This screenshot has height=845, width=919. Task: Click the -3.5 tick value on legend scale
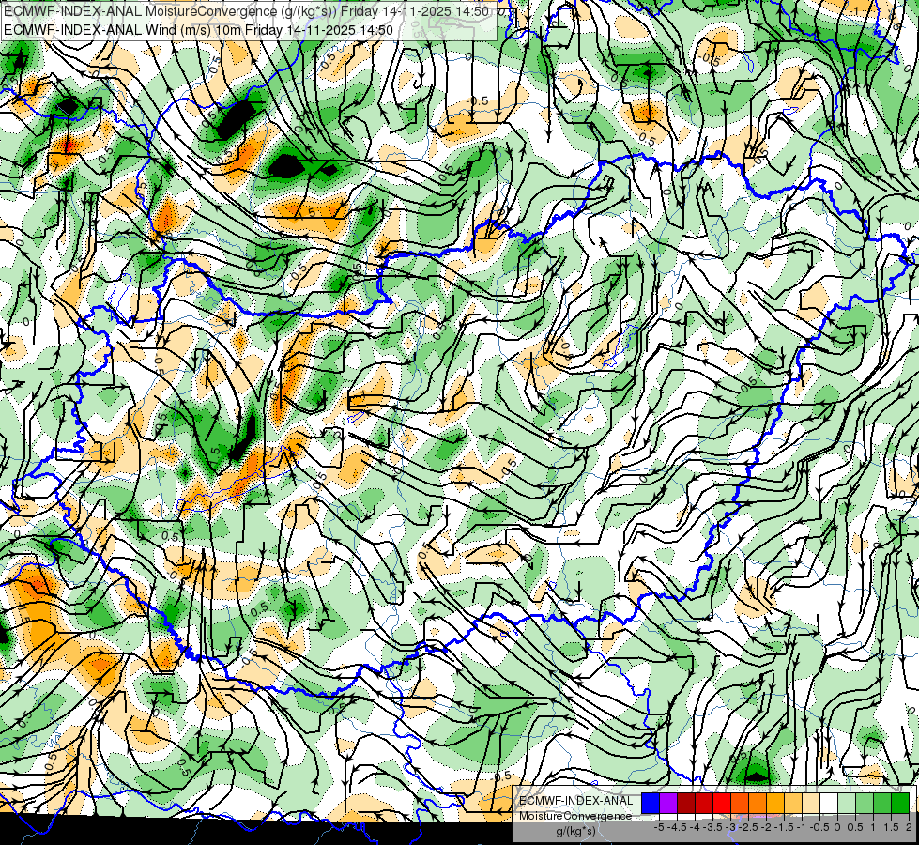point(714,827)
